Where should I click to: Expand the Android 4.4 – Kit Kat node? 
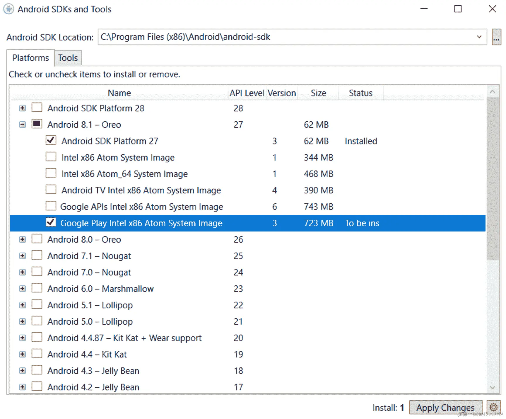coord(22,354)
